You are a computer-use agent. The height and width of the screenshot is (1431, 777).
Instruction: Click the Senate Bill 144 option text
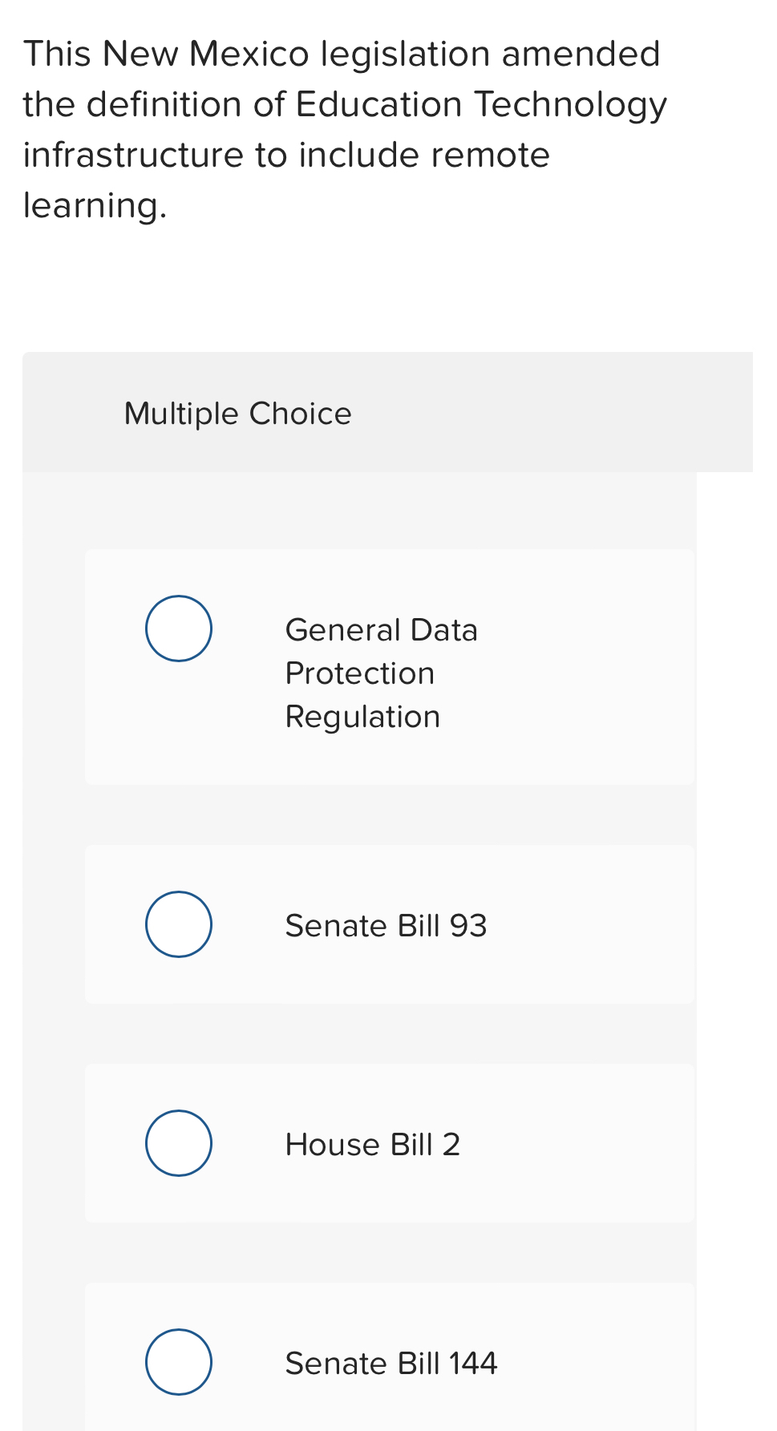[391, 1362]
